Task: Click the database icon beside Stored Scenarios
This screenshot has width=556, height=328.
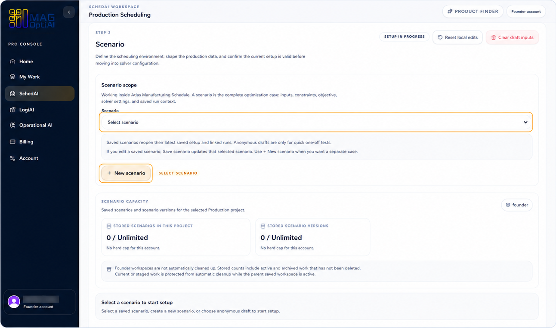Action: pos(109,226)
